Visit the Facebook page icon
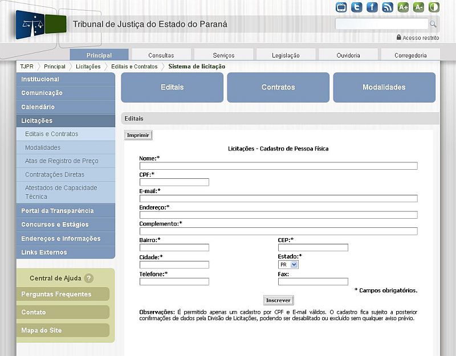456x356 pixels. (370, 7)
